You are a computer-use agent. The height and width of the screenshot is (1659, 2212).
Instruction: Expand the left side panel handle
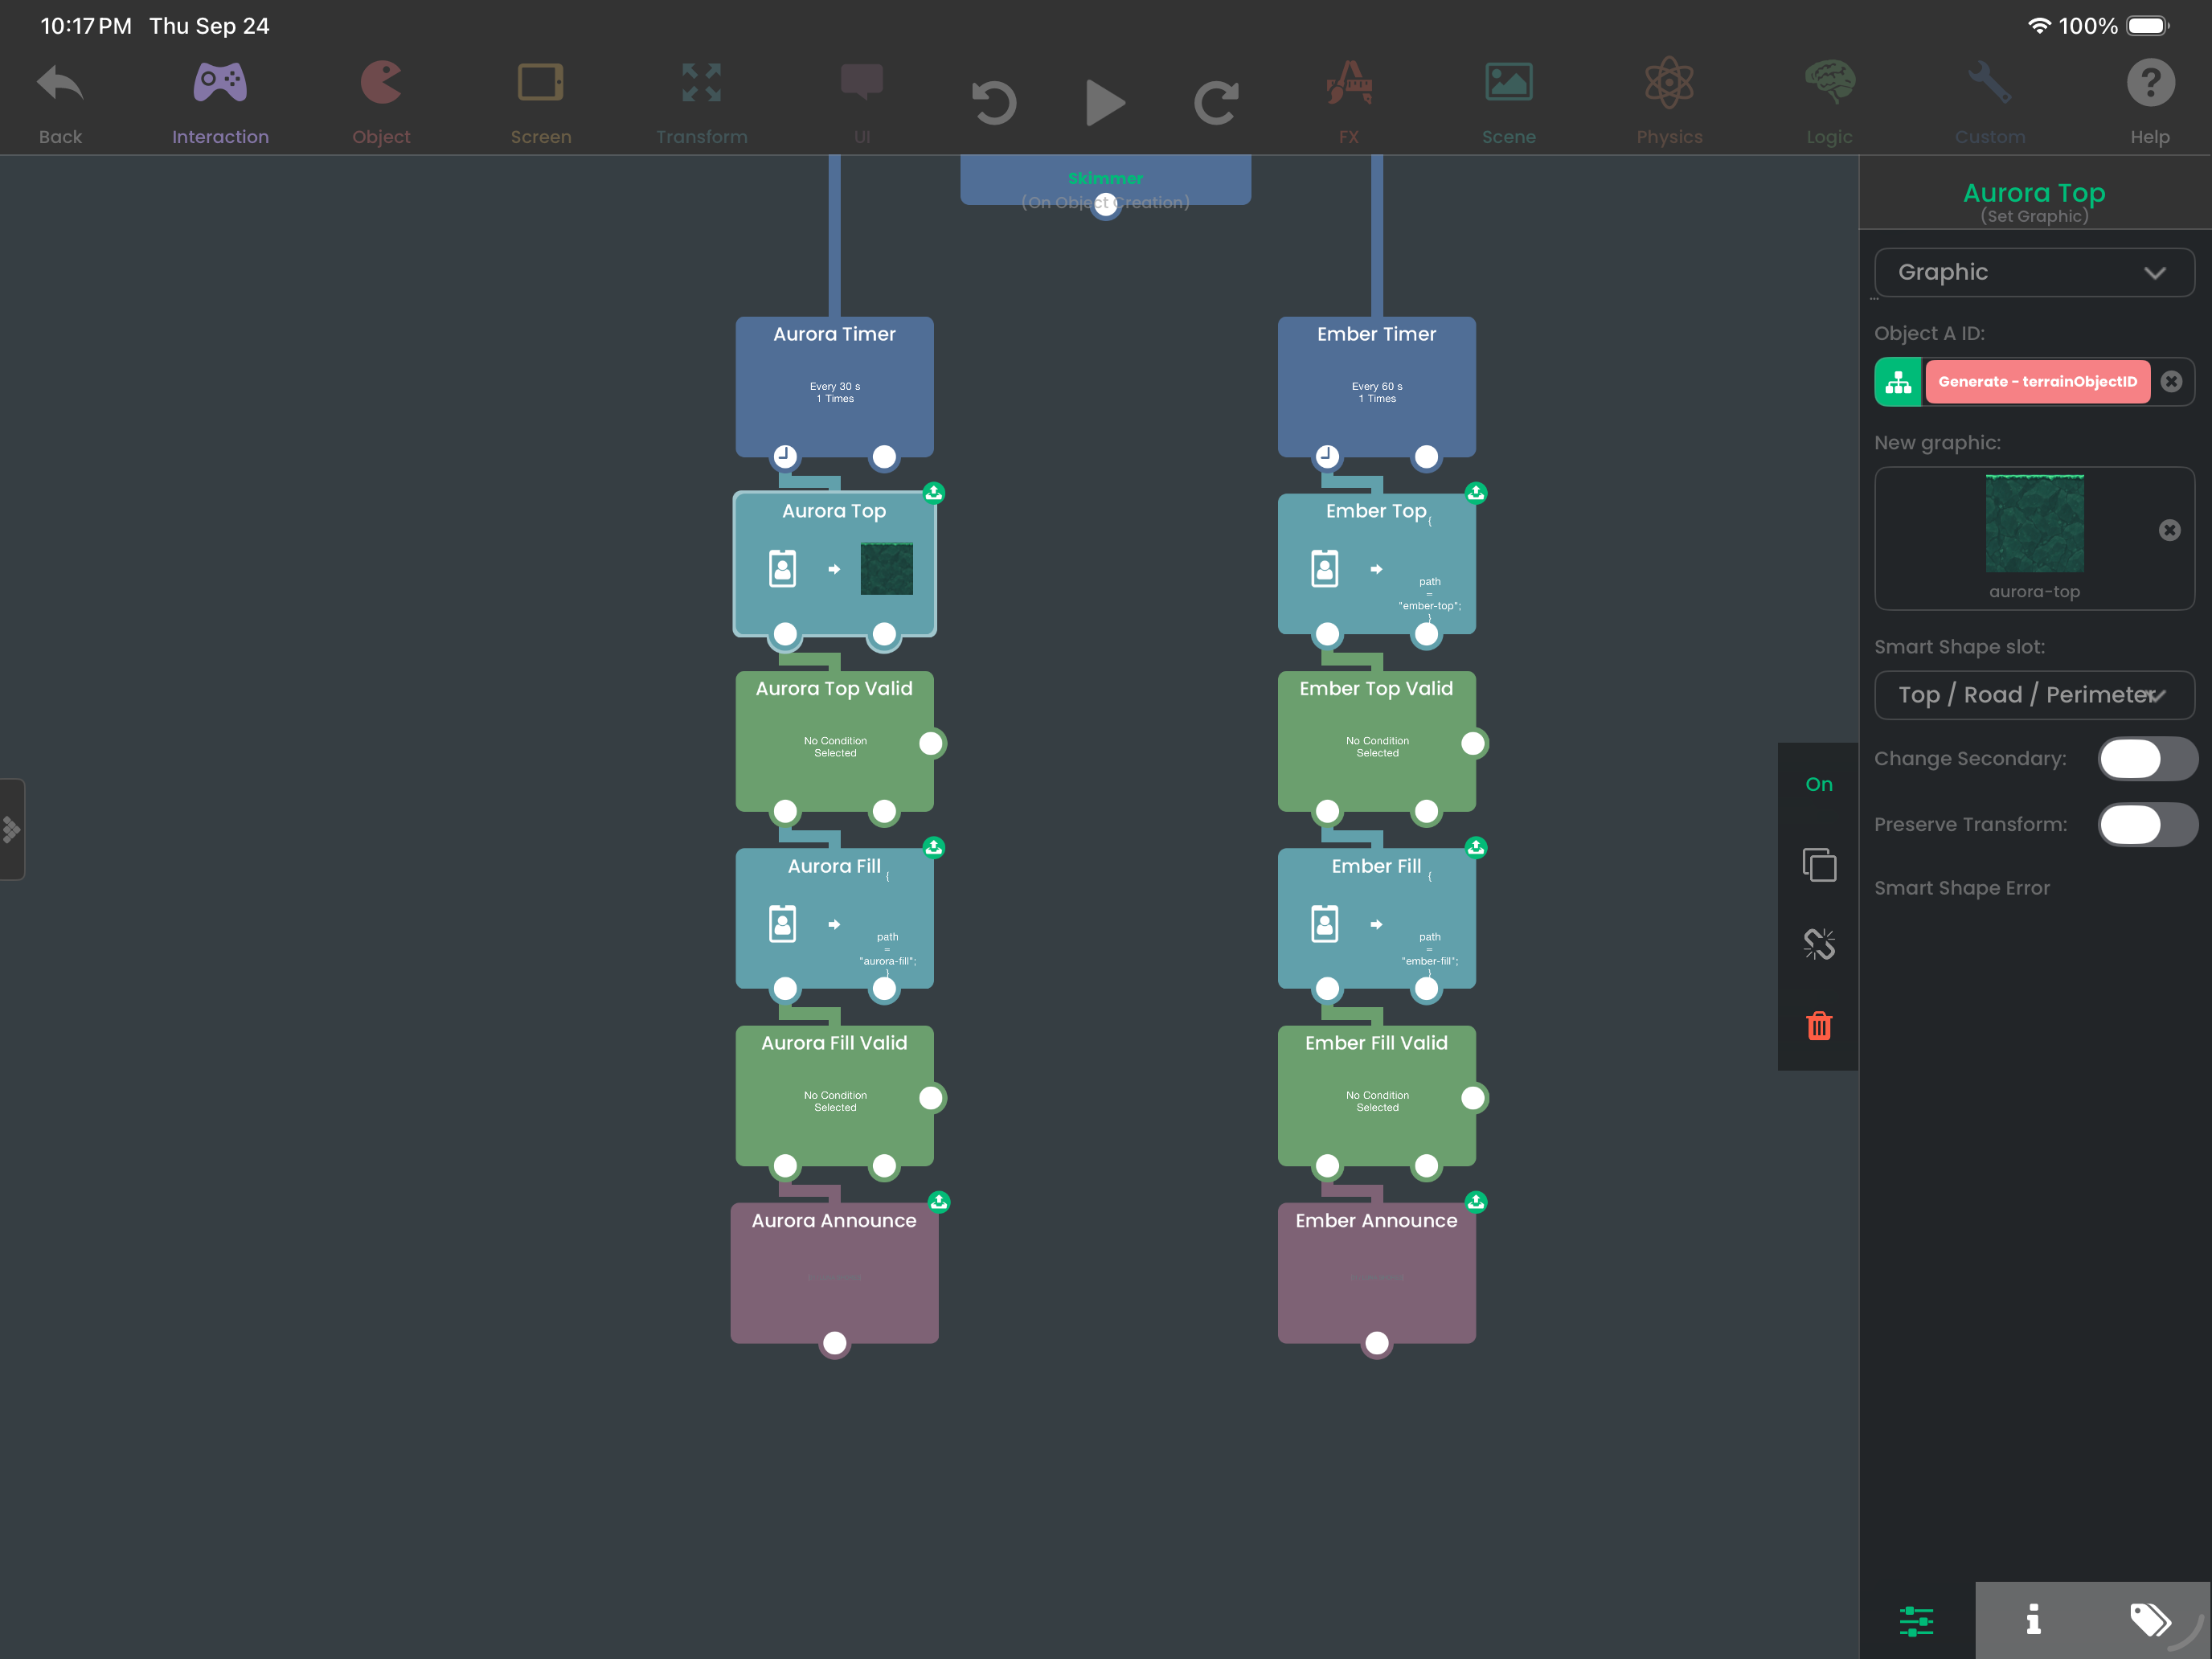(x=11, y=830)
